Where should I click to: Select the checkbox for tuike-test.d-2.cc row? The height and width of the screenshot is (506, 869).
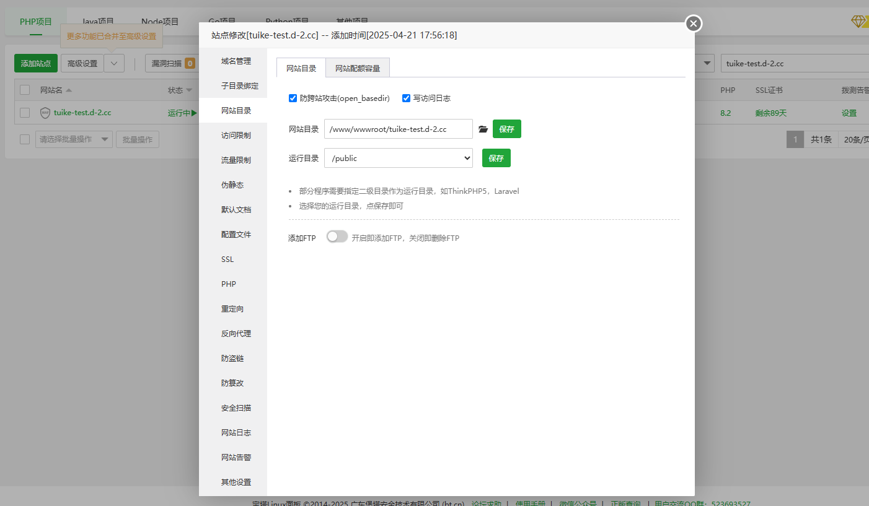click(25, 113)
